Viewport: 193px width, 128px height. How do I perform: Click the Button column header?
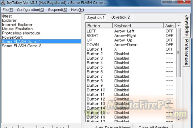coord(99,26)
